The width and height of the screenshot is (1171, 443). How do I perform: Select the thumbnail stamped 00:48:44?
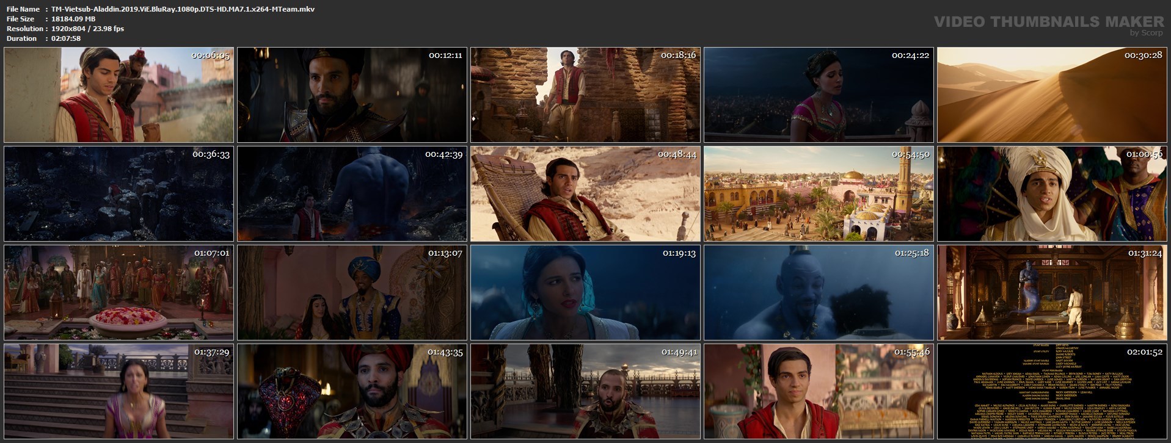[585, 194]
